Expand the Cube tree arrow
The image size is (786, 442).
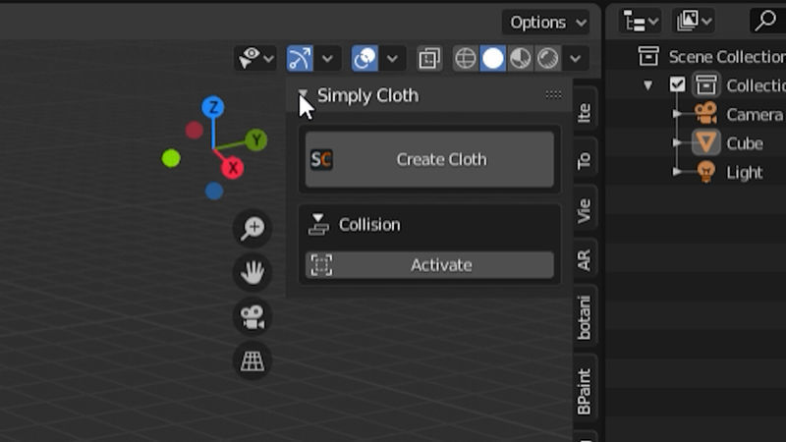[677, 143]
